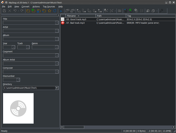Open the tag sources globe dropdown arrow
Screen dimensions: 176x133
(157, 11)
